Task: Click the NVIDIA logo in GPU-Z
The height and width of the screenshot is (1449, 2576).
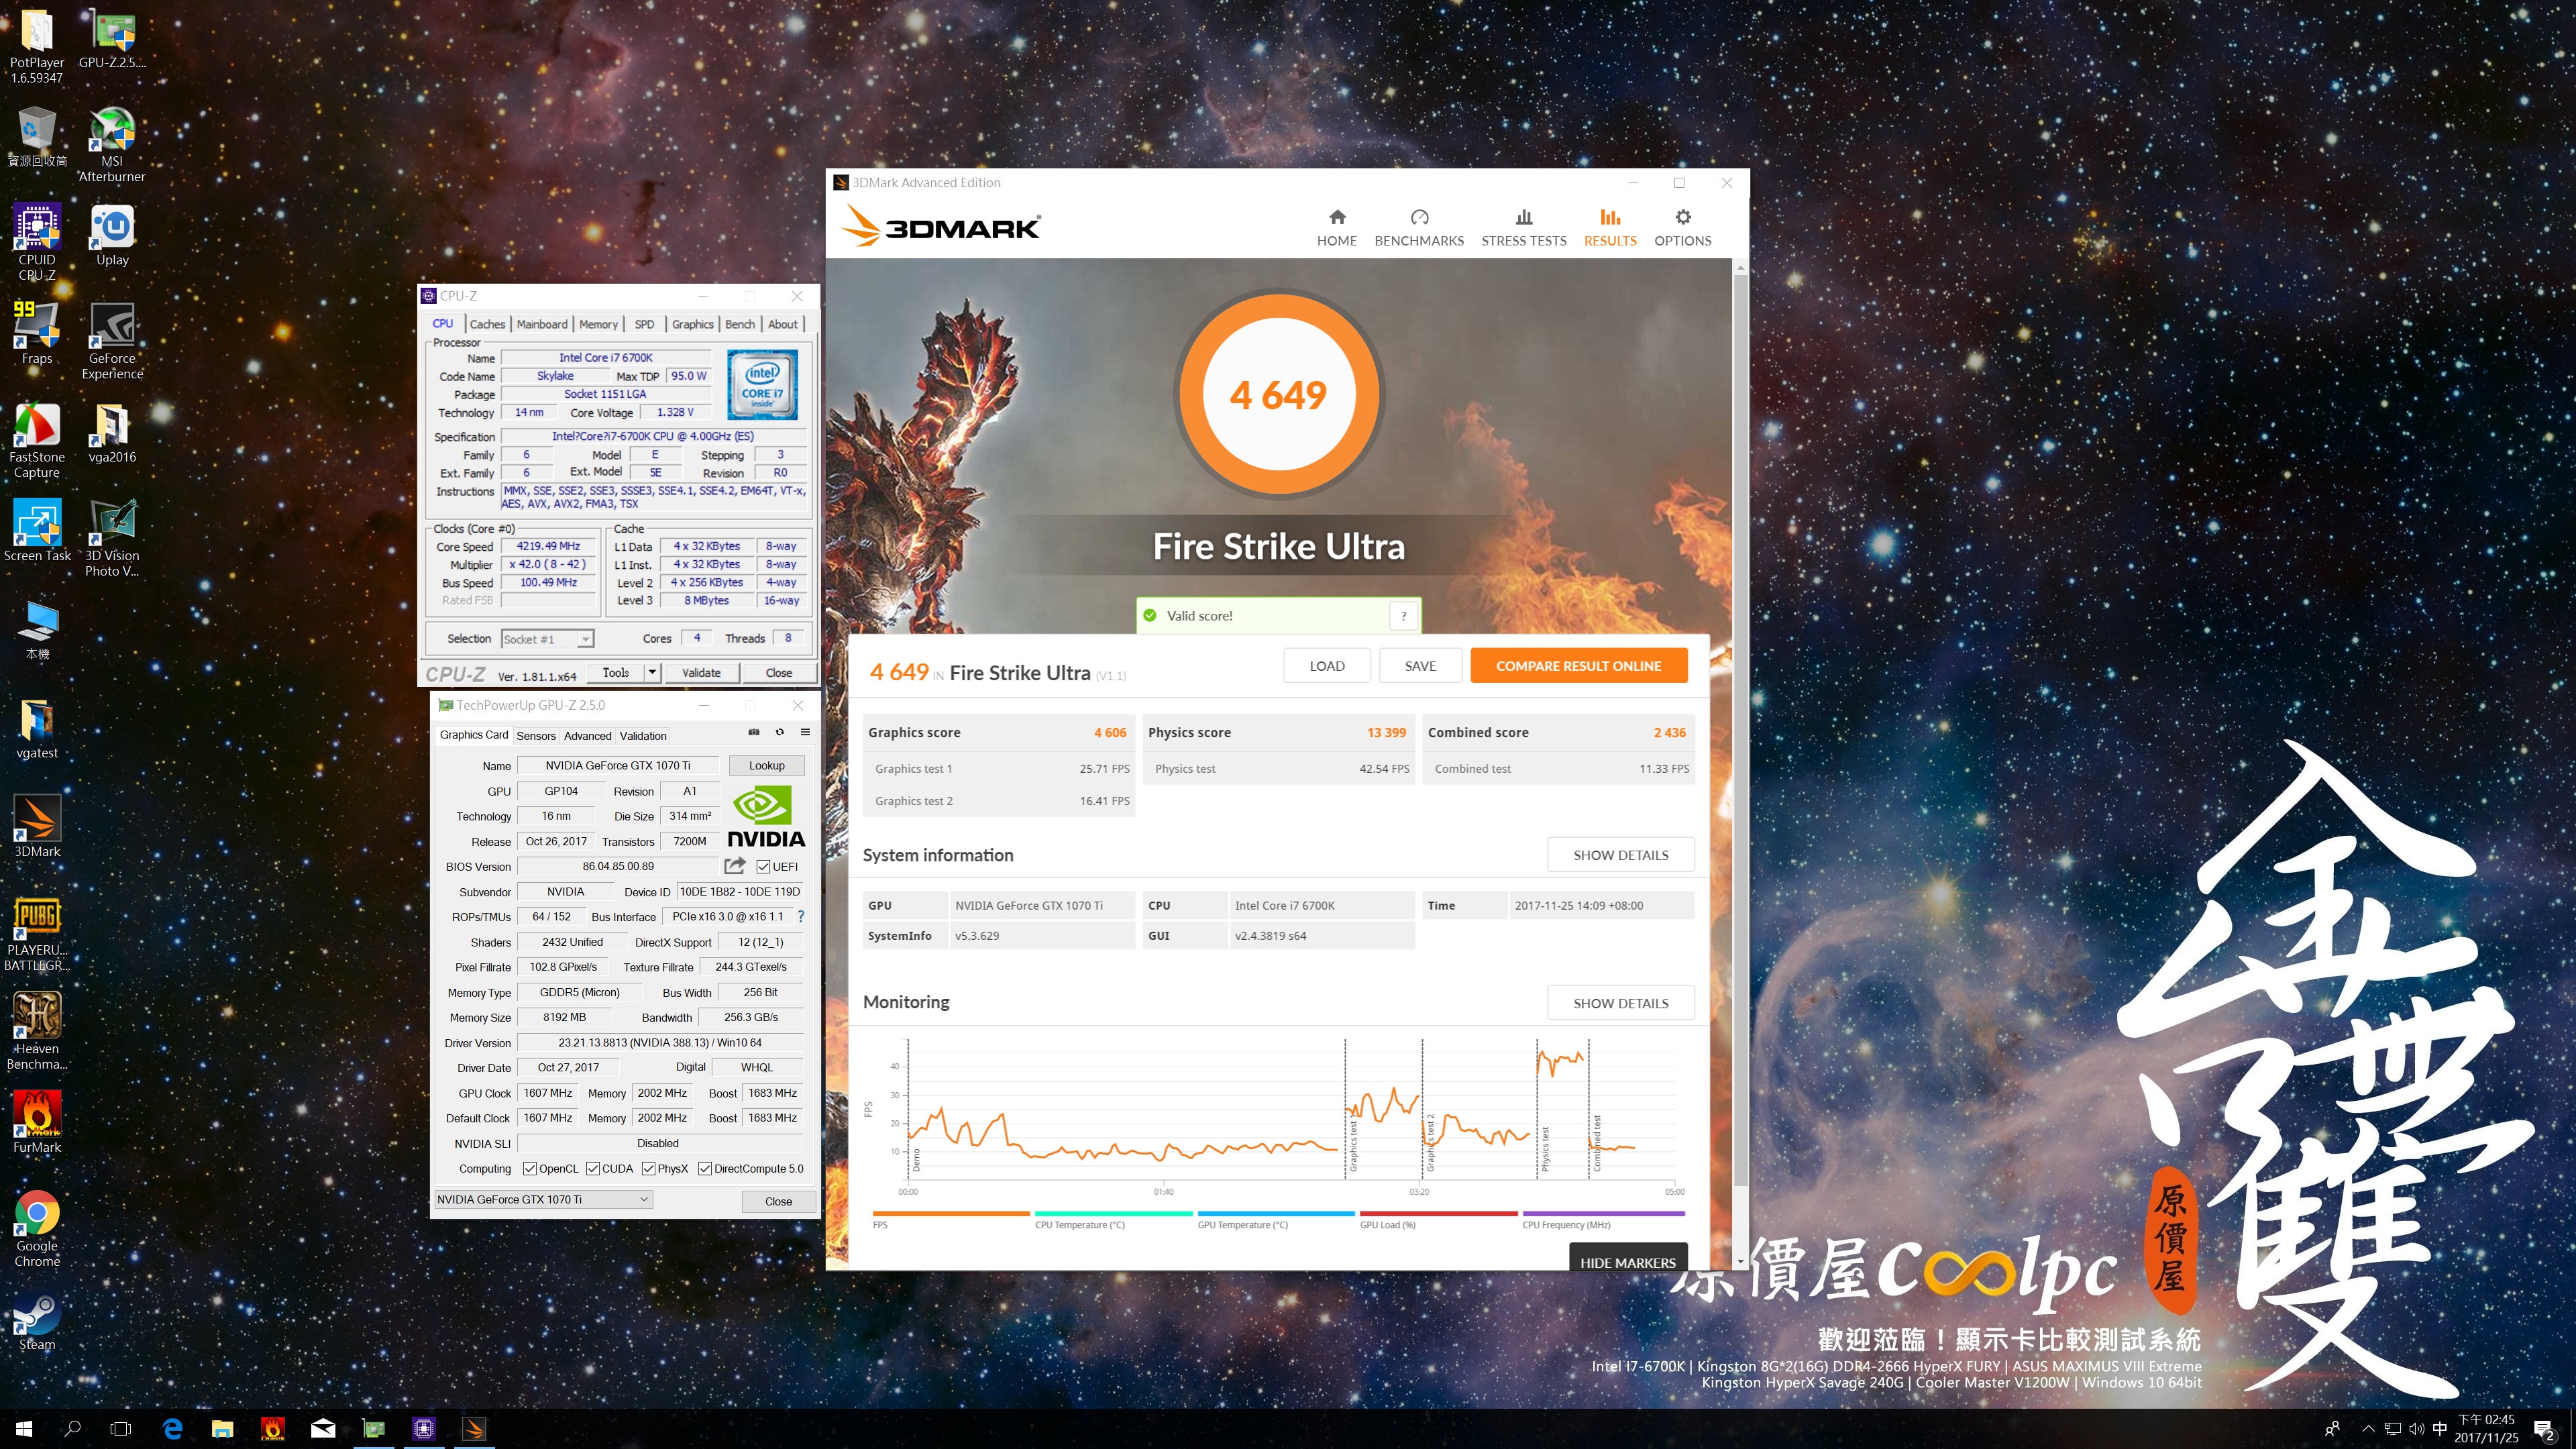Action: [x=766, y=816]
